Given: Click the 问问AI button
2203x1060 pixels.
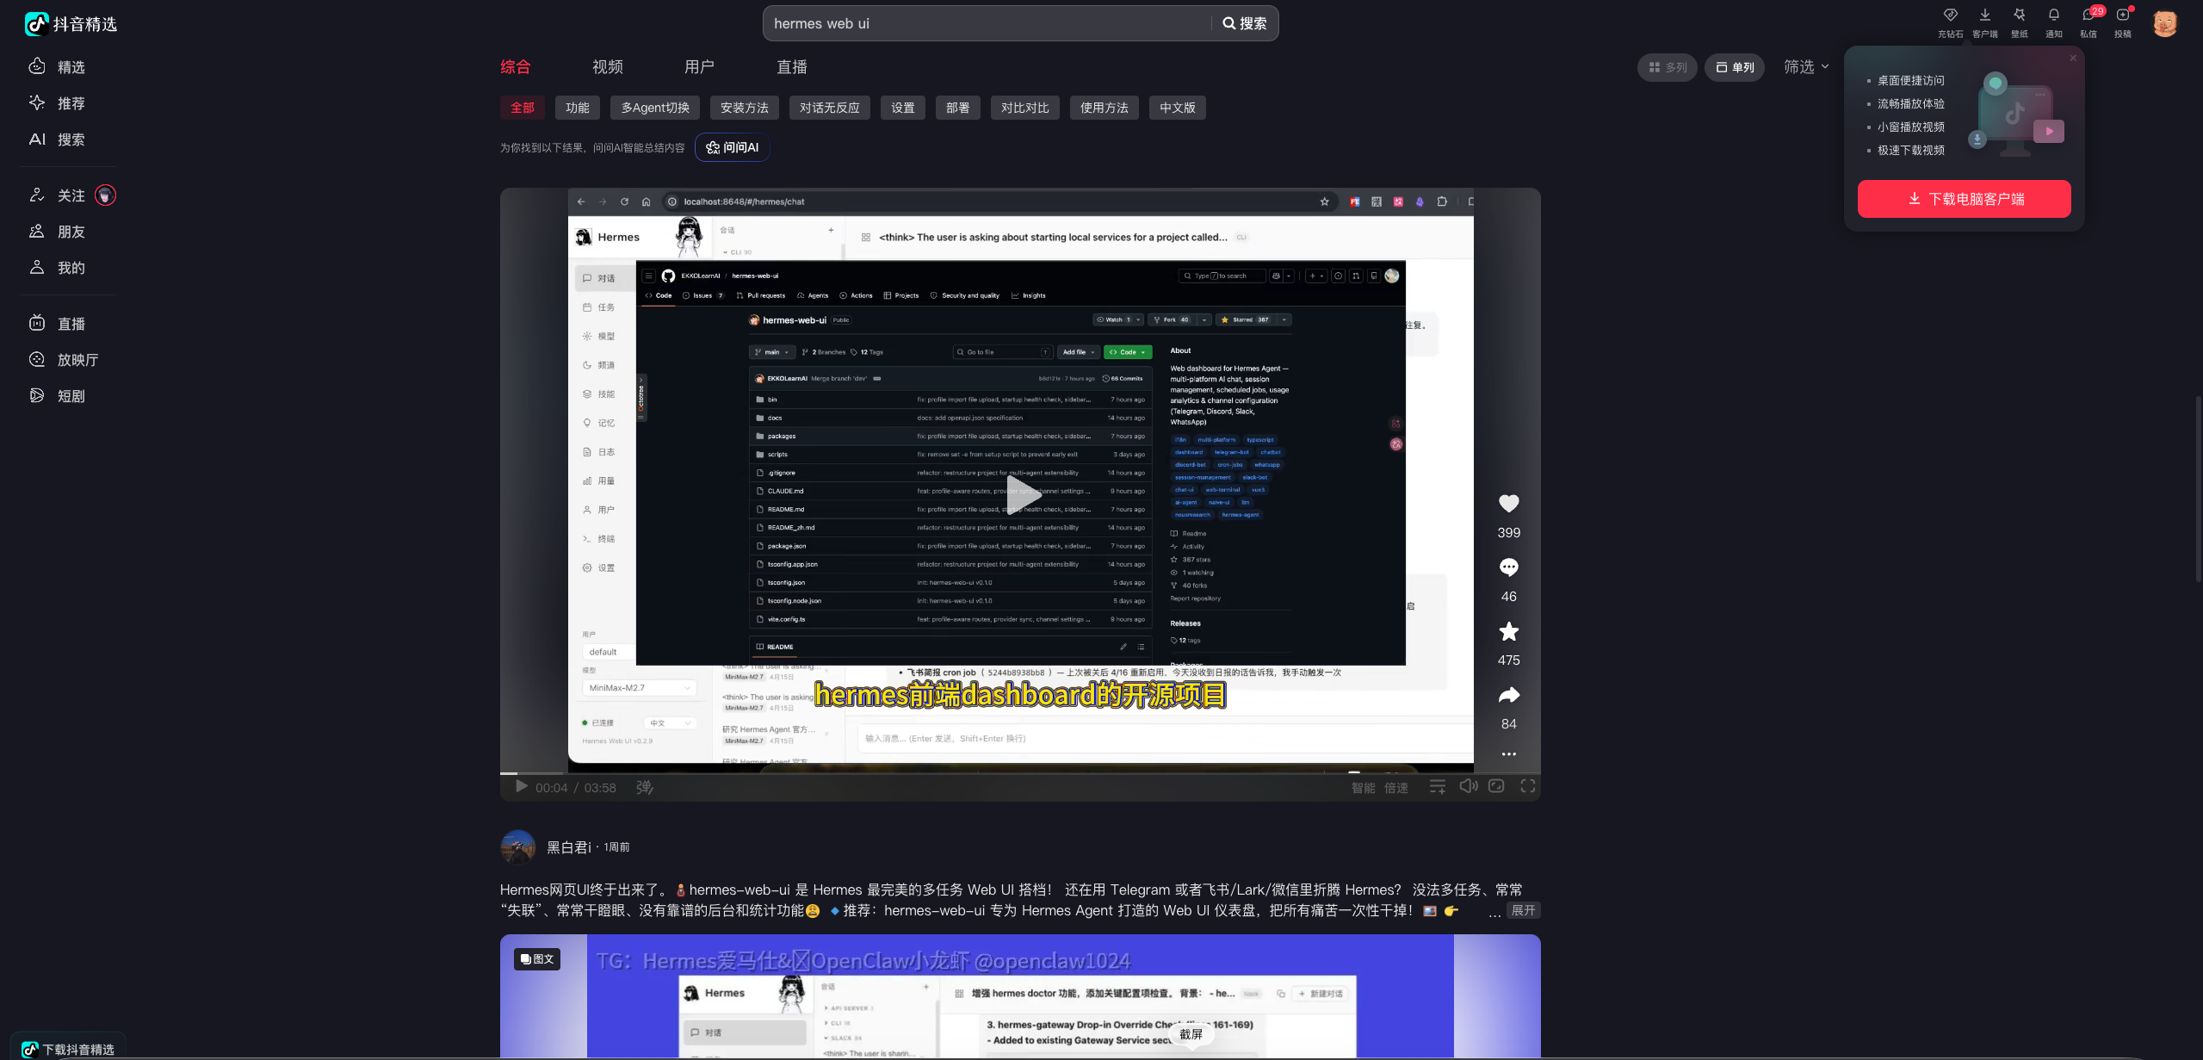Looking at the screenshot, I should pyautogui.click(x=732, y=147).
